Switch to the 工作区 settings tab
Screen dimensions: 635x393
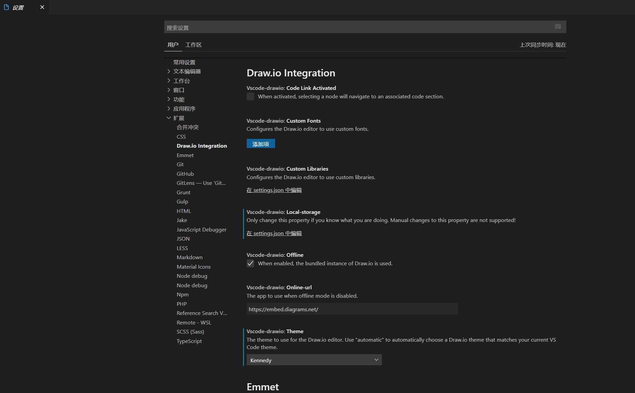(x=193, y=45)
